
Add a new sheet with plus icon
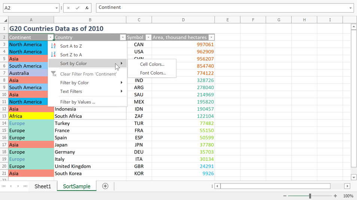point(105,186)
